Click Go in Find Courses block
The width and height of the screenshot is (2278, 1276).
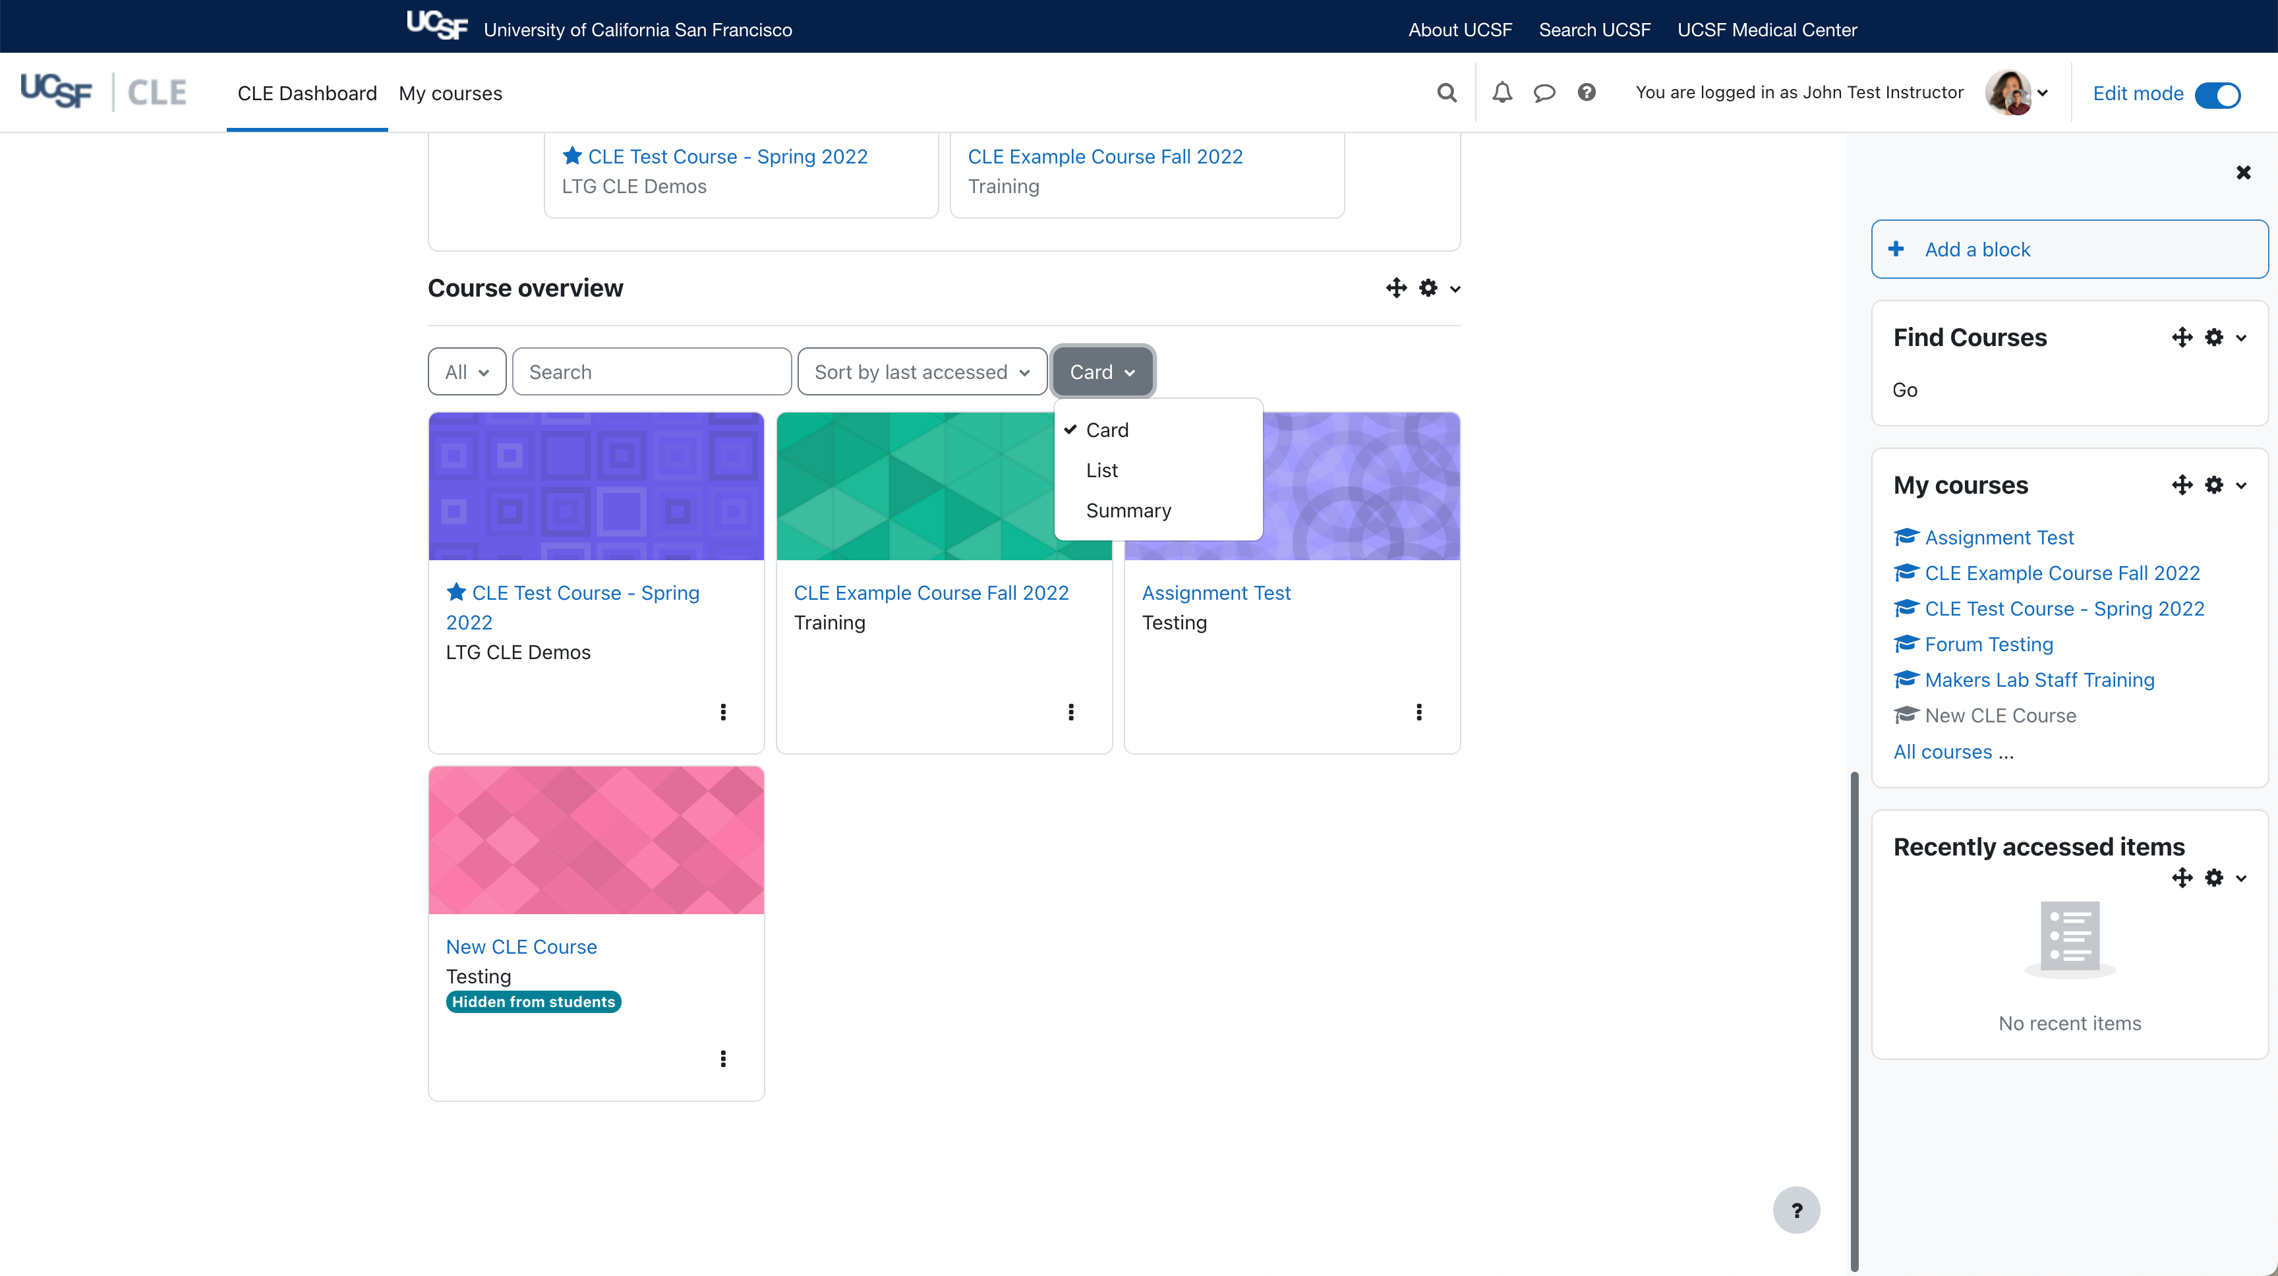1905,390
